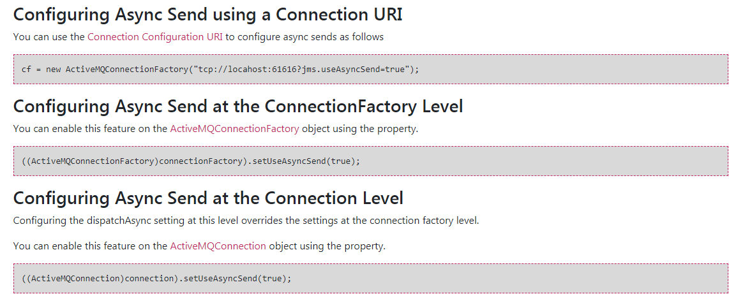
Task: Follow the ActiveMQConnectionFactory documentation link
Action: [234, 129]
